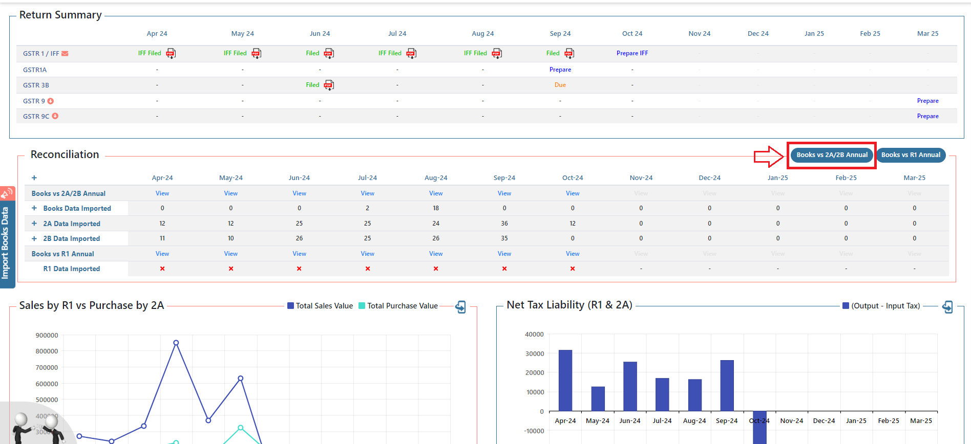The width and height of the screenshot is (971, 444).
Task: Click the red download icon beside GSTR 9
Action: (51, 101)
